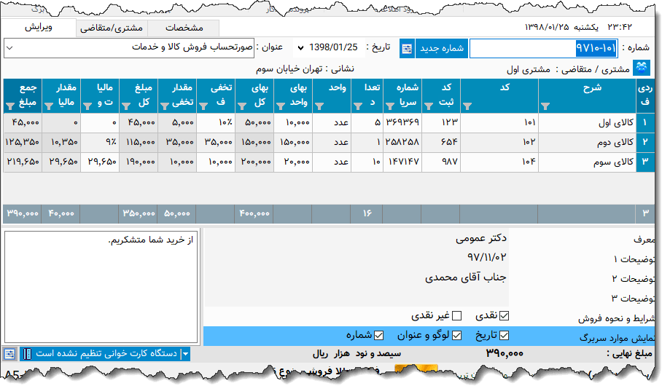Click the شماره جدید button

442,49
